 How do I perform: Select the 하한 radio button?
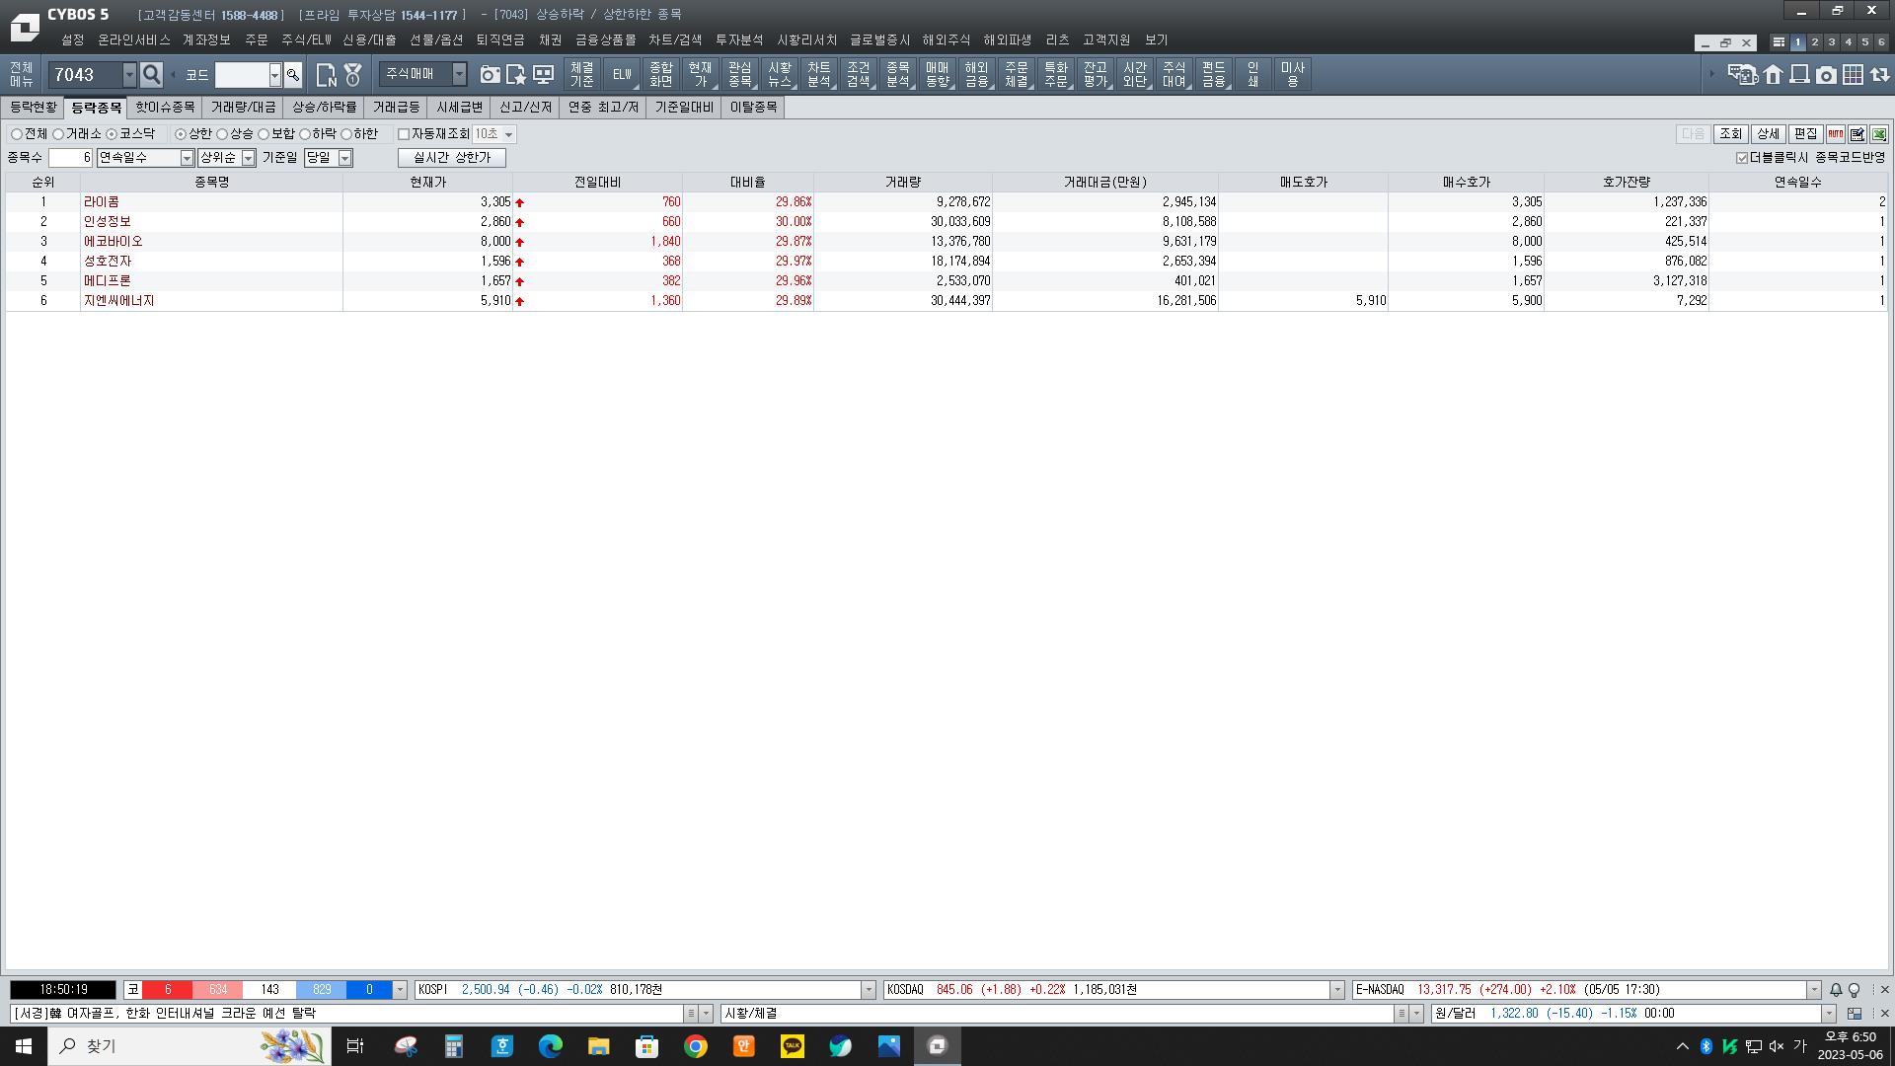[x=346, y=134]
